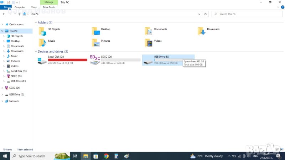Click the refresh icon beside address bar

(205, 14)
